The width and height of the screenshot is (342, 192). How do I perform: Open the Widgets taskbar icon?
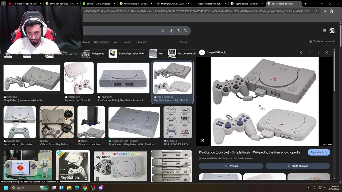[61, 188]
